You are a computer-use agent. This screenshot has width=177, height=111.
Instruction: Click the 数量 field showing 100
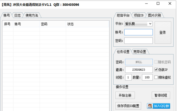(147, 77)
